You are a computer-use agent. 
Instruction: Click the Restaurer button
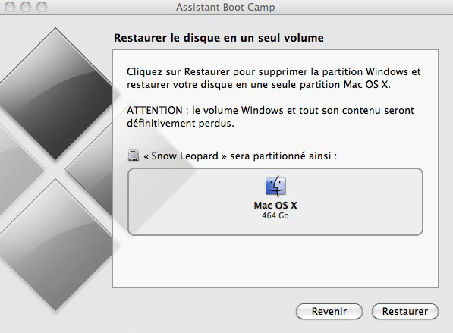coord(404,311)
